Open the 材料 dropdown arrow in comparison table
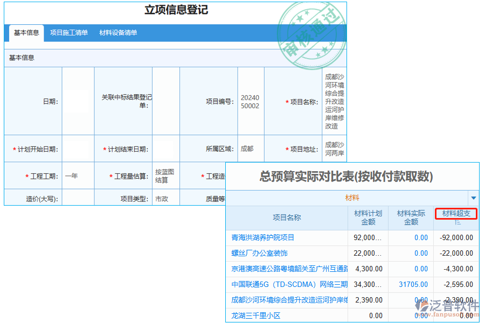This screenshot has width=485, height=323. pos(475,198)
